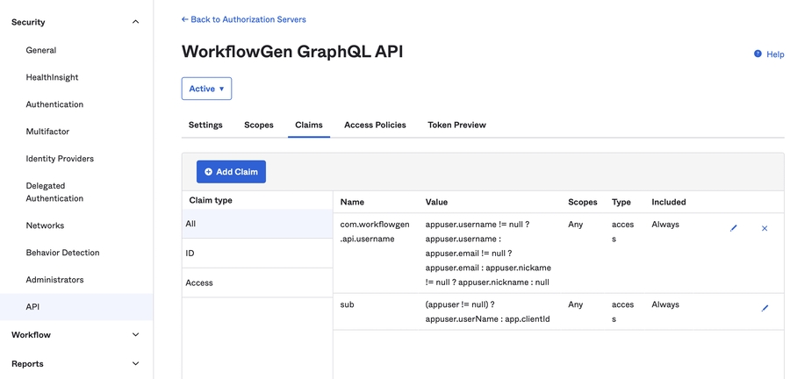Open HealthInsight in the sidebar
790x379 pixels.
coord(52,77)
